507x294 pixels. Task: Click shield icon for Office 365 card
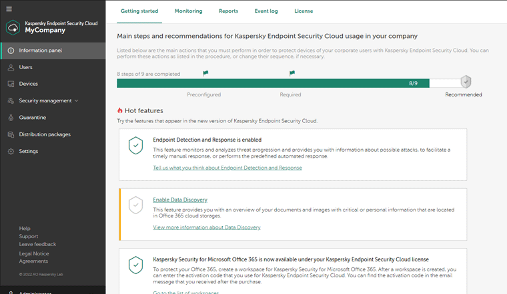(136, 265)
